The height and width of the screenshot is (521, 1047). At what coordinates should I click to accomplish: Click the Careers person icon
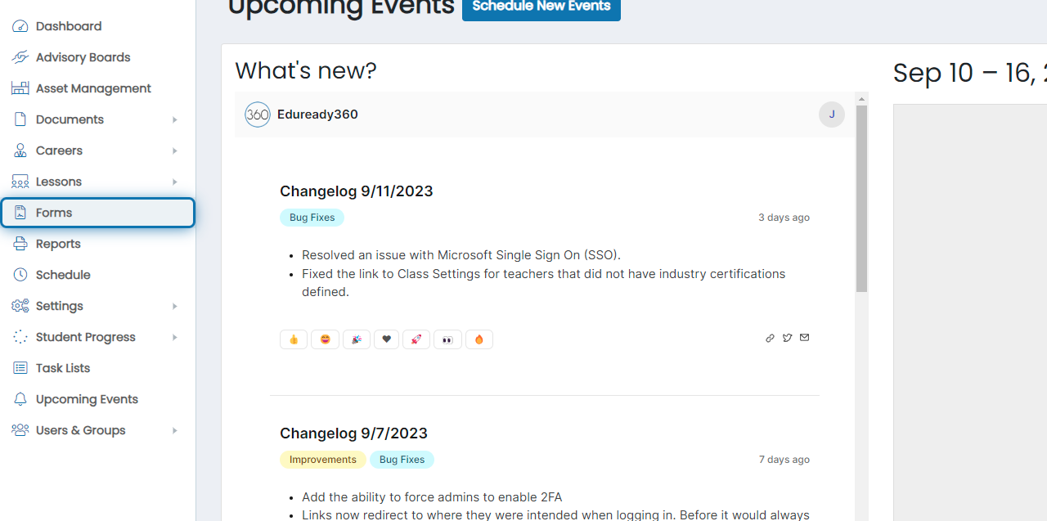pos(20,150)
